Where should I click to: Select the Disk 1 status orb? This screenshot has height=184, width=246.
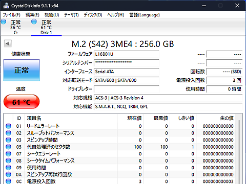[34, 21]
